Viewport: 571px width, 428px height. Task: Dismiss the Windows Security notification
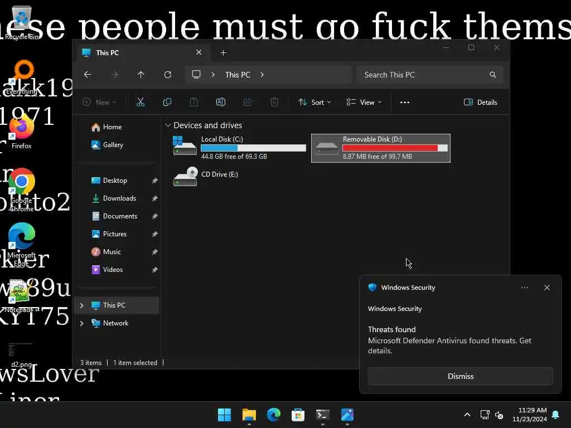460,376
